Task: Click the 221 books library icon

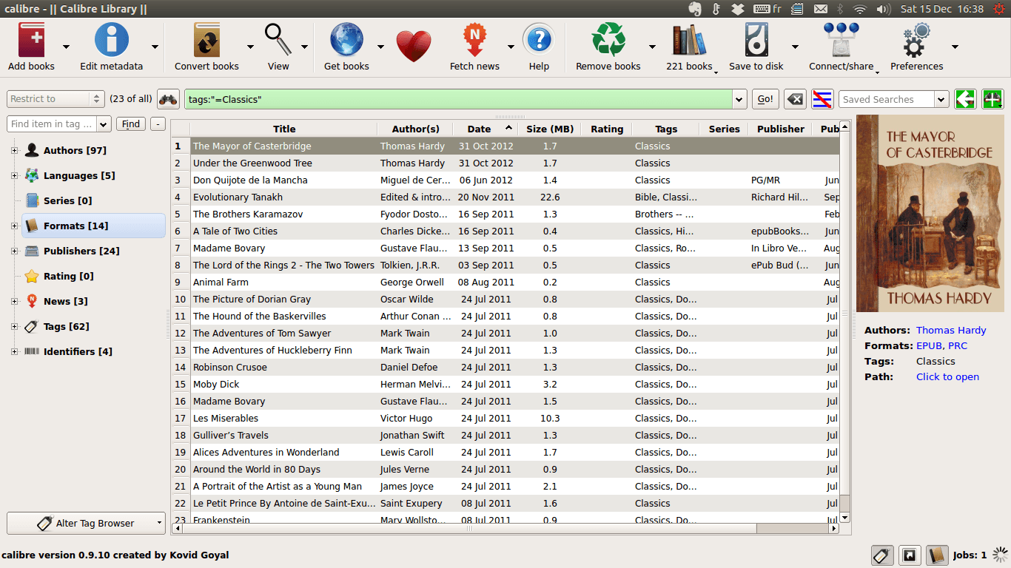Action: 689,40
